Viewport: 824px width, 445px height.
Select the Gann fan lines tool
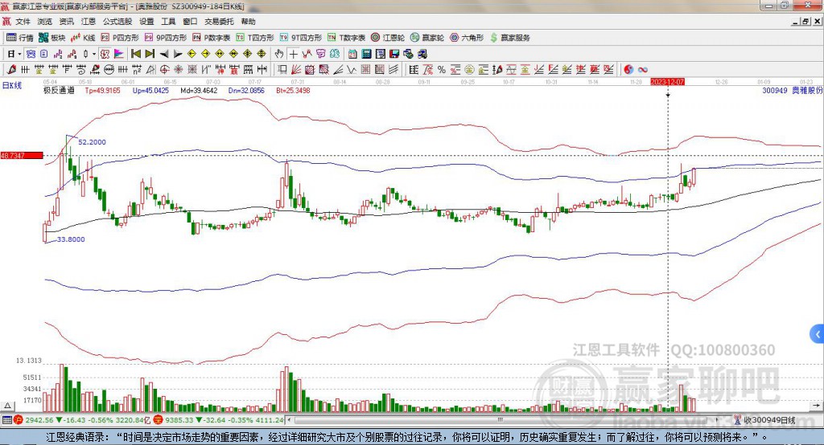[295, 69]
